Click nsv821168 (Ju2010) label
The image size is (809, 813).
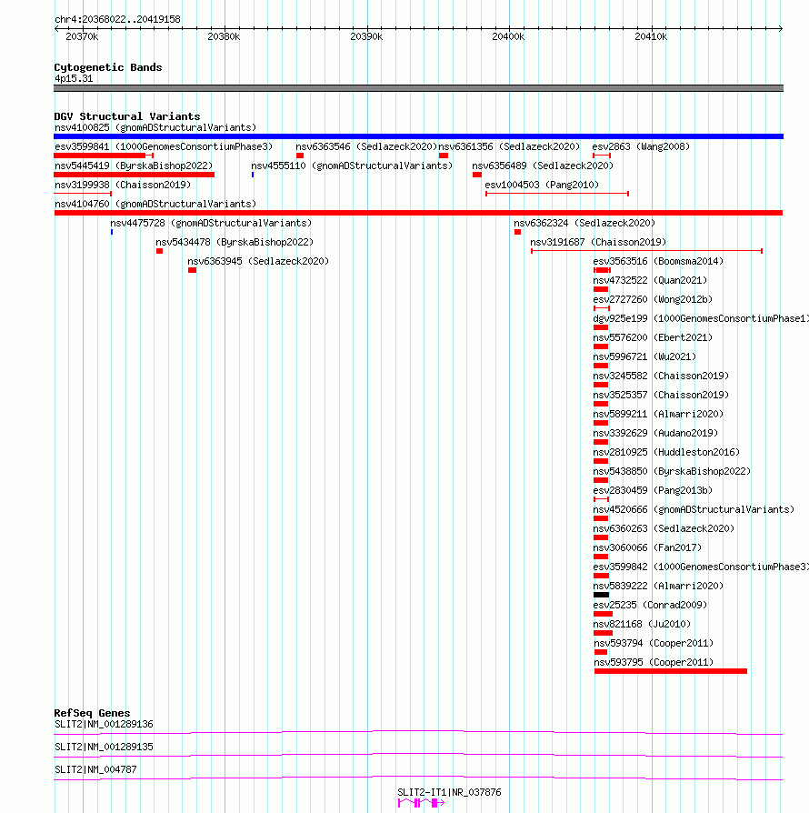tap(642, 624)
